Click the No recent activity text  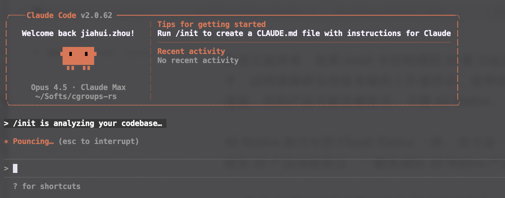[198, 60]
